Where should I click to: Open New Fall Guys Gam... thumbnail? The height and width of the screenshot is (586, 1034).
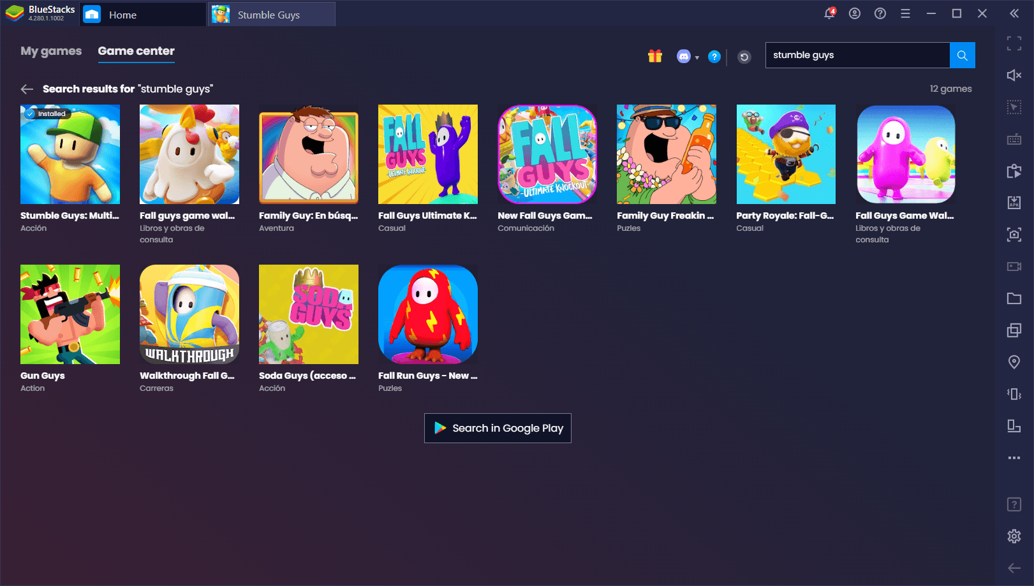[547, 154]
